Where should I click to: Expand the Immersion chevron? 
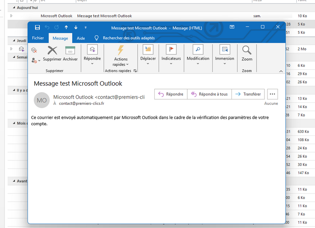225,64
